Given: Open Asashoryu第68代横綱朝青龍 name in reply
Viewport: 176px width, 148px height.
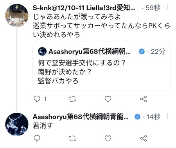Looking at the screenshot, I should [81, 117].
